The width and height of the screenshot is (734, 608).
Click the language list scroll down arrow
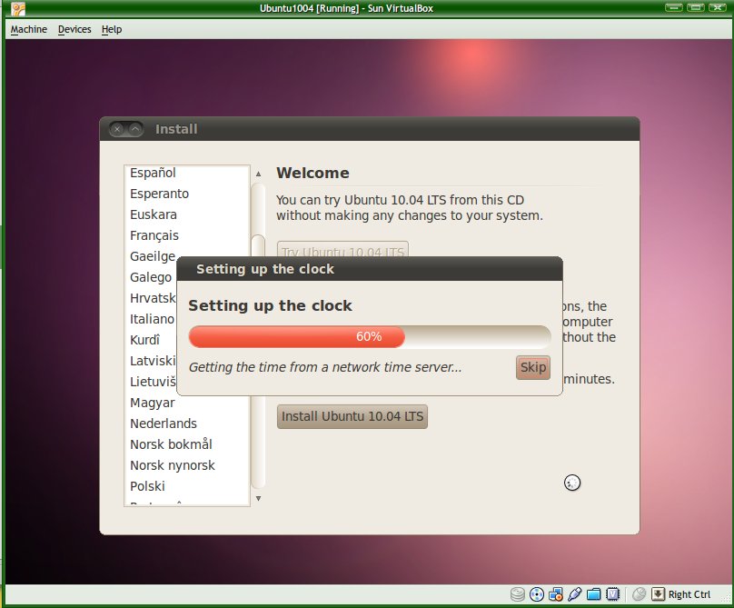click(258, 498)
